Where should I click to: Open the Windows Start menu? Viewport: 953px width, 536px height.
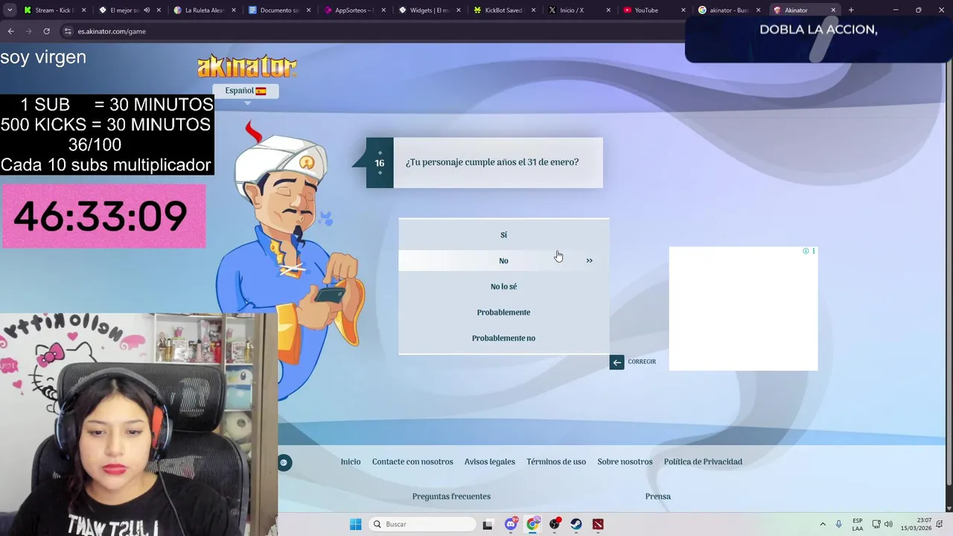click(356, 524)
